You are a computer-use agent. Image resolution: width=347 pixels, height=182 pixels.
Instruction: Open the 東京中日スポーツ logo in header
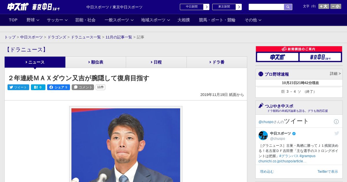pyautogui.click(x=46, y=7)
